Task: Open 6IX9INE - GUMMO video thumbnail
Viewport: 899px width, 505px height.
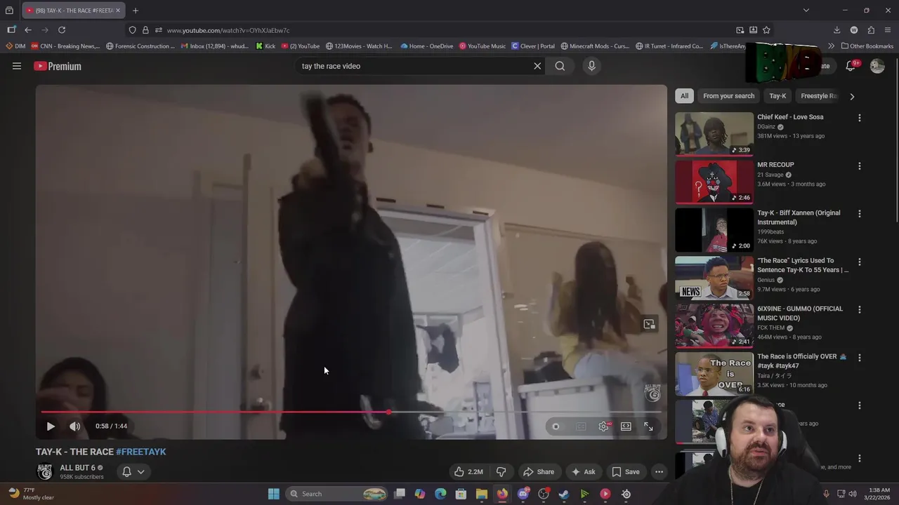Action: pyautogui.click(x=714, y=325)
